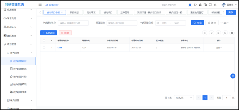The image size is (239, 110).
Task: Switch to the 我的请求 tab
Action: (74, 12)
